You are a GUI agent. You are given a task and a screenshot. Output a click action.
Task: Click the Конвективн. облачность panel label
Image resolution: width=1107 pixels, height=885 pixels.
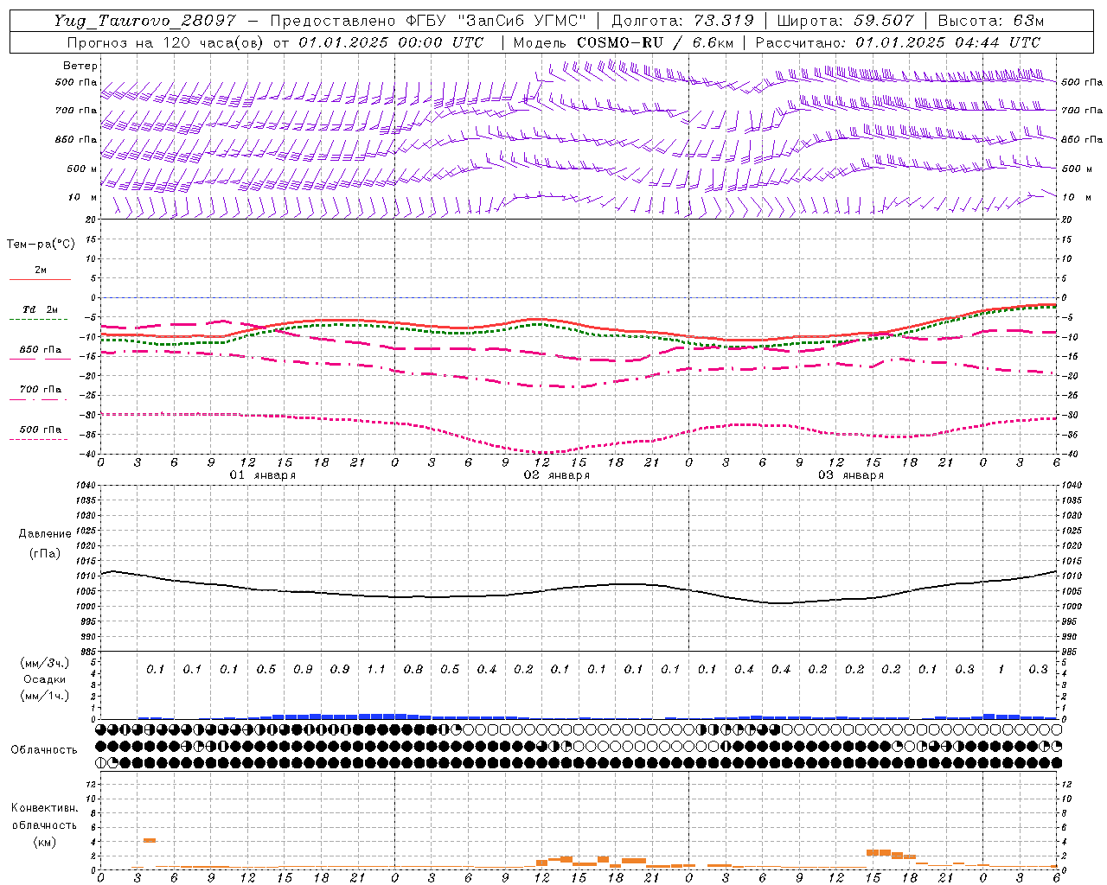[44, 817]
